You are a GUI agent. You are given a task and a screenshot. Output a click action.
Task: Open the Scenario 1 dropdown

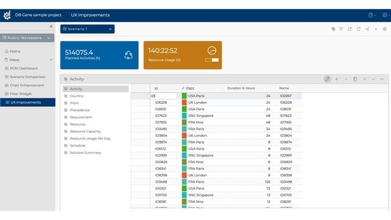tap(87, 29)
